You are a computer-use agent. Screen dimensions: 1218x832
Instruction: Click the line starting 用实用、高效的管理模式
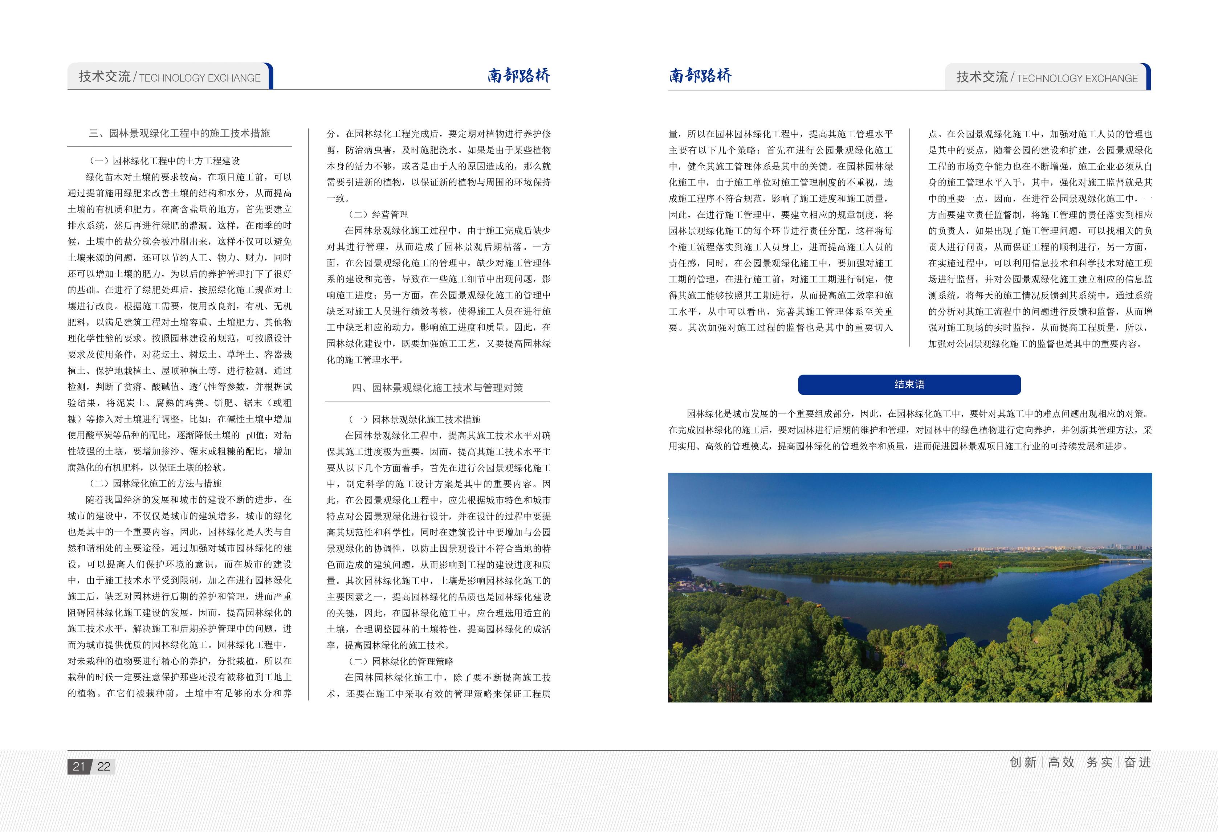click(x=899, y=446)
